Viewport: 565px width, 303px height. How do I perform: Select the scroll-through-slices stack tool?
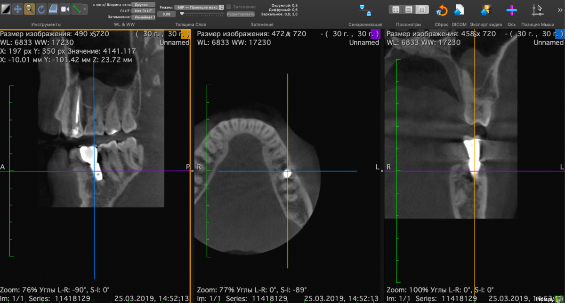point(53,9)
